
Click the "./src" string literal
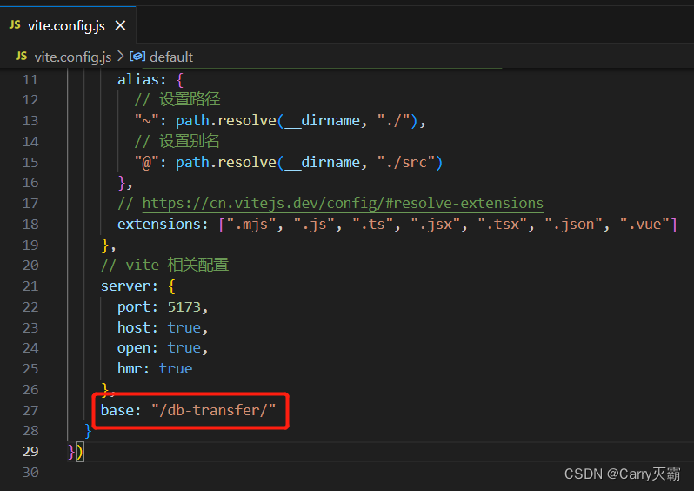point(405,162)
